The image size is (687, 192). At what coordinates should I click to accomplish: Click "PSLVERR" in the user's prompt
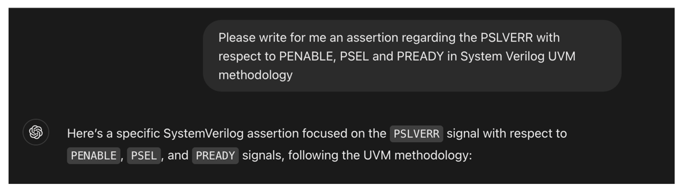click(506, 38)
